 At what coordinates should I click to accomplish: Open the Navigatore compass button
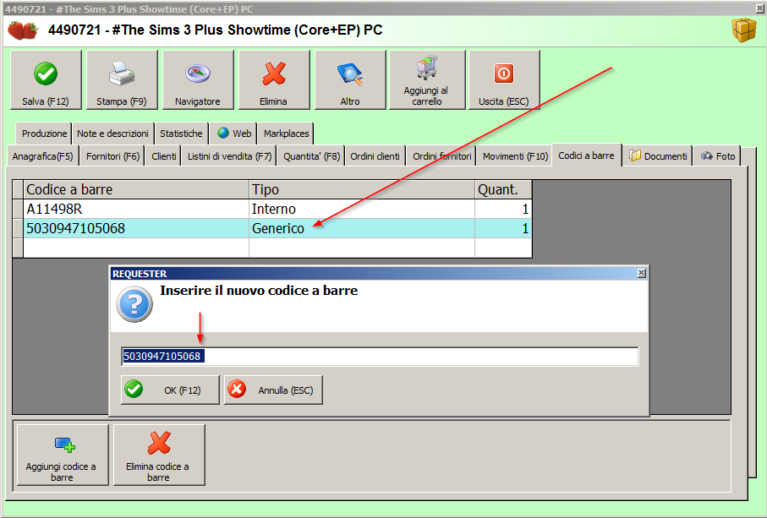(198, 79)
